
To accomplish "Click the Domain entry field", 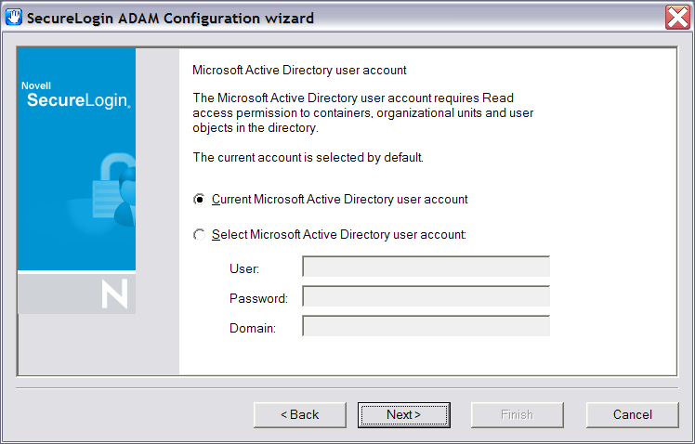I will pos(426,326).
